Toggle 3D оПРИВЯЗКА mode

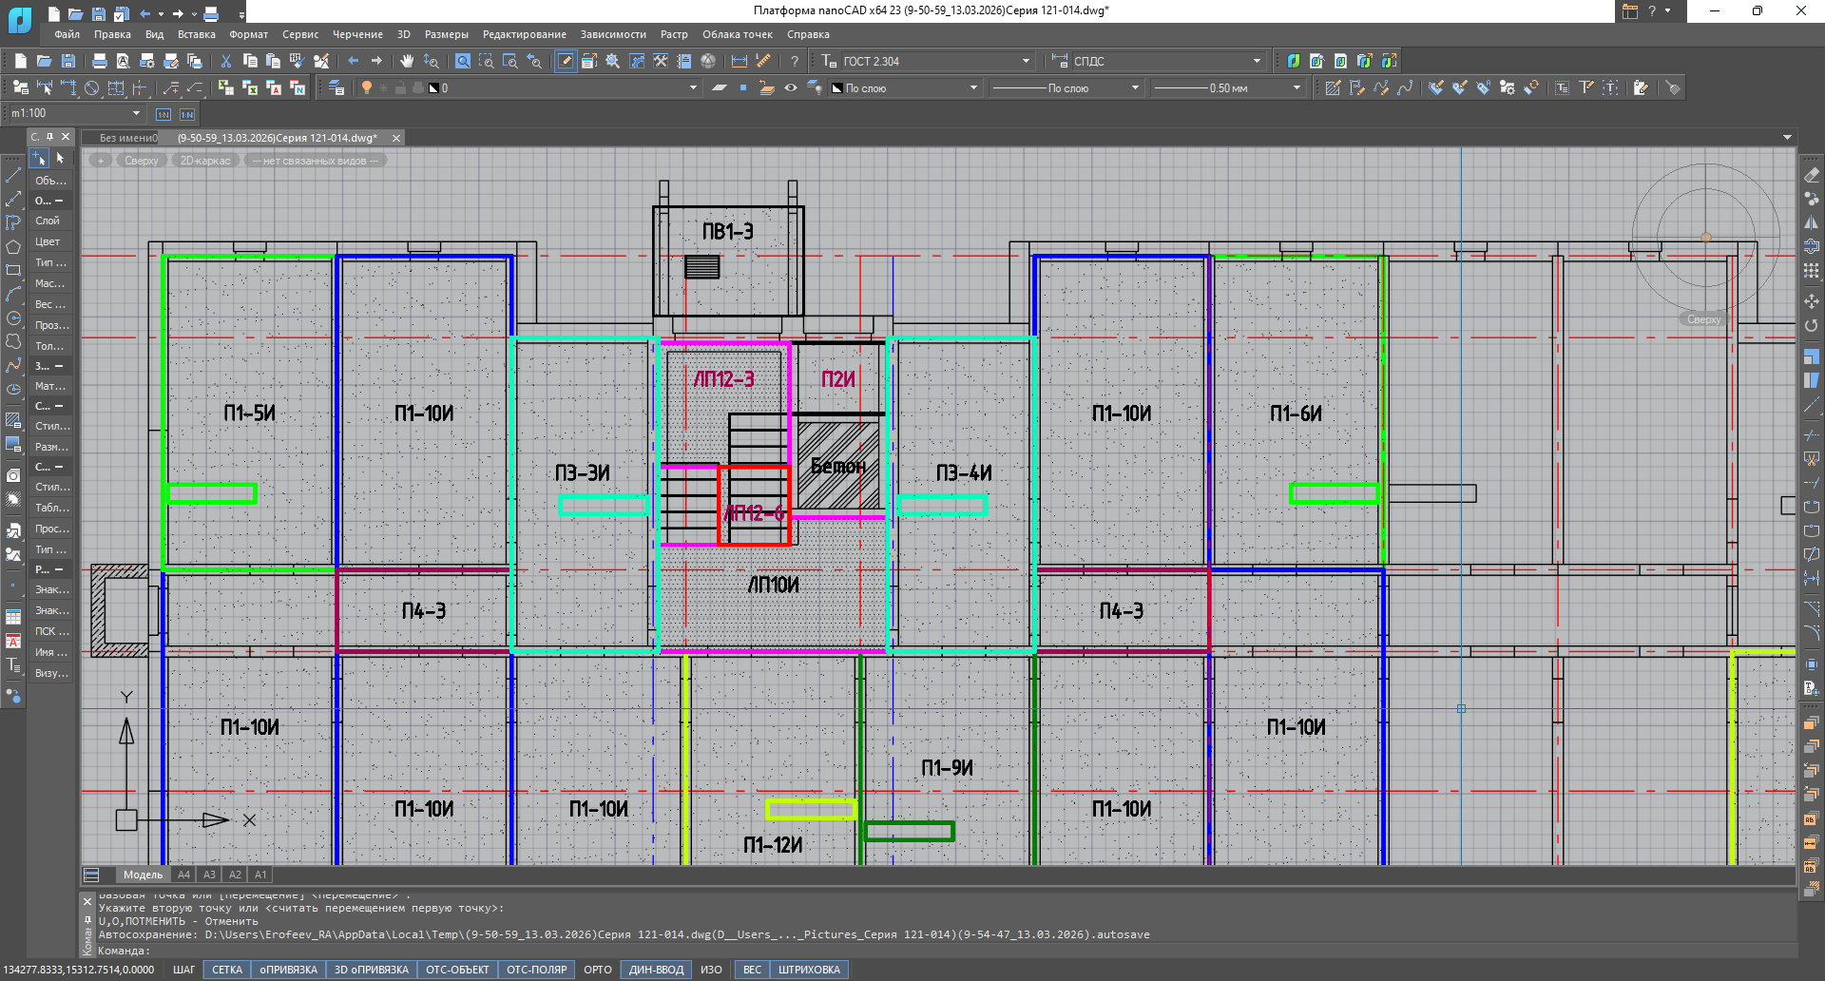tap(372, 970)
